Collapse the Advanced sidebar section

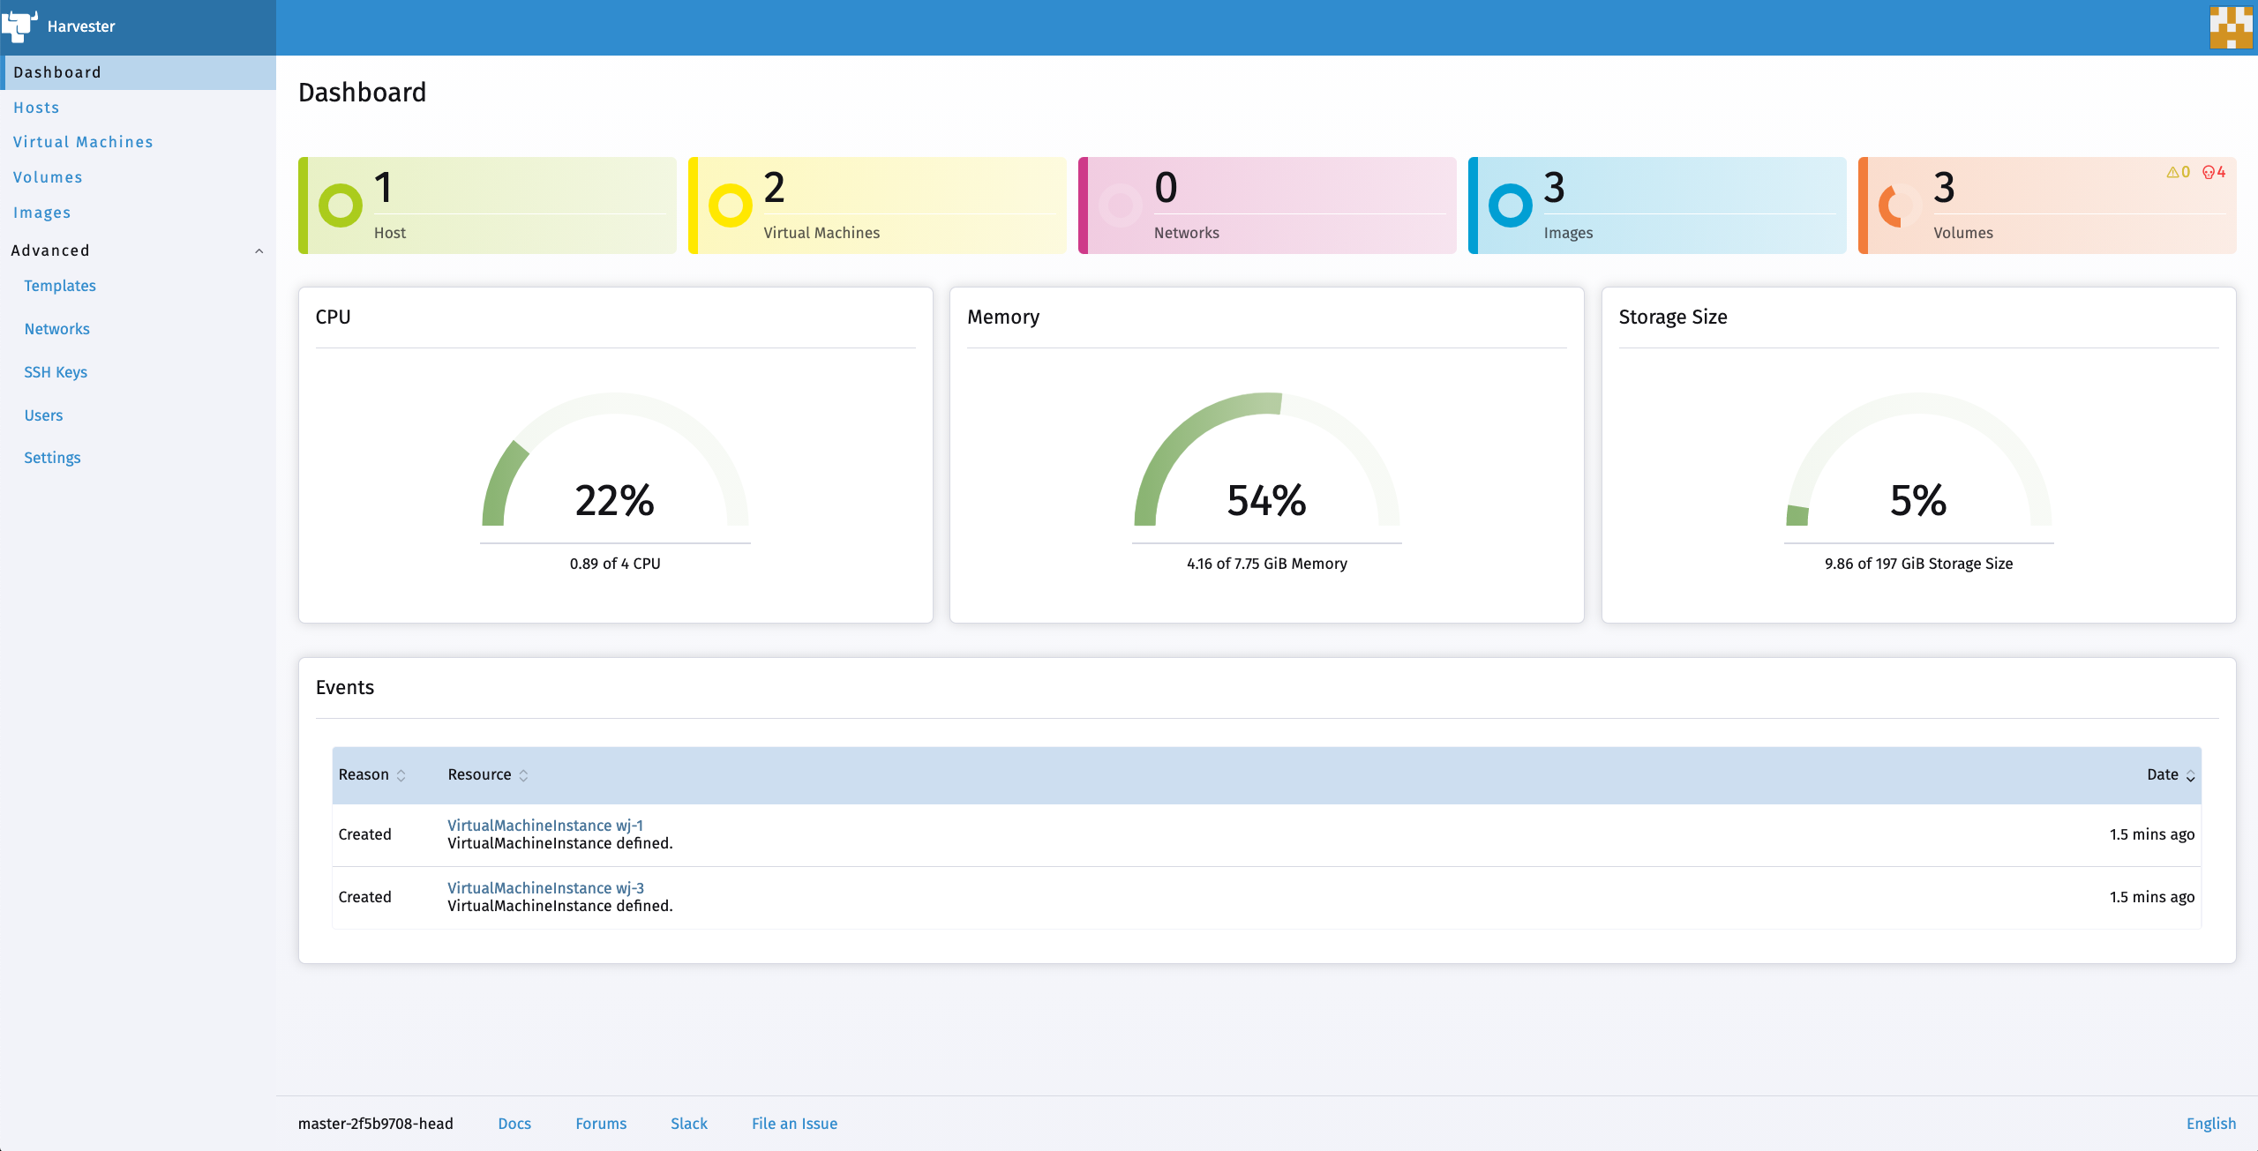(x=259, y=250)
